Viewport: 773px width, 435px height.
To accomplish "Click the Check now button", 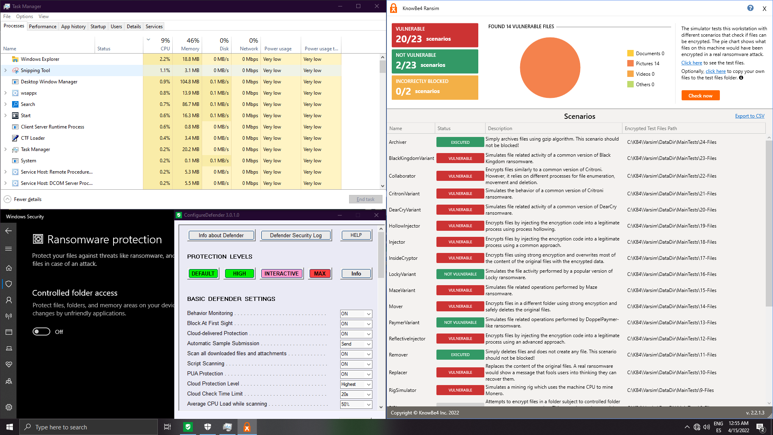I will 700,95.
